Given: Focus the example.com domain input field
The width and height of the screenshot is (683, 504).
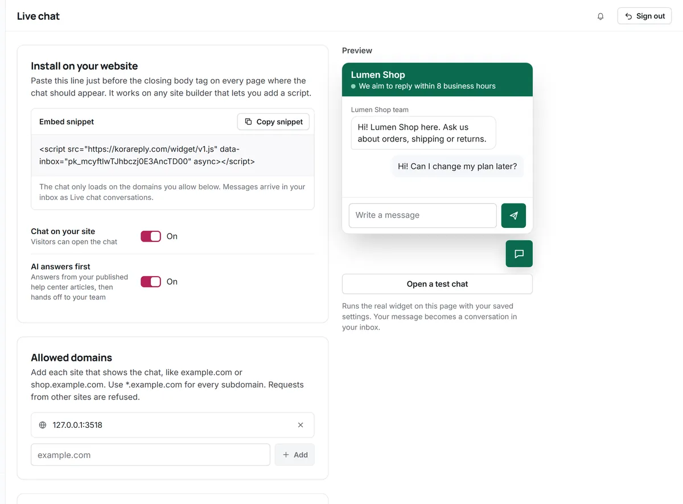Looking at the screenshot, I should [150, 455].
